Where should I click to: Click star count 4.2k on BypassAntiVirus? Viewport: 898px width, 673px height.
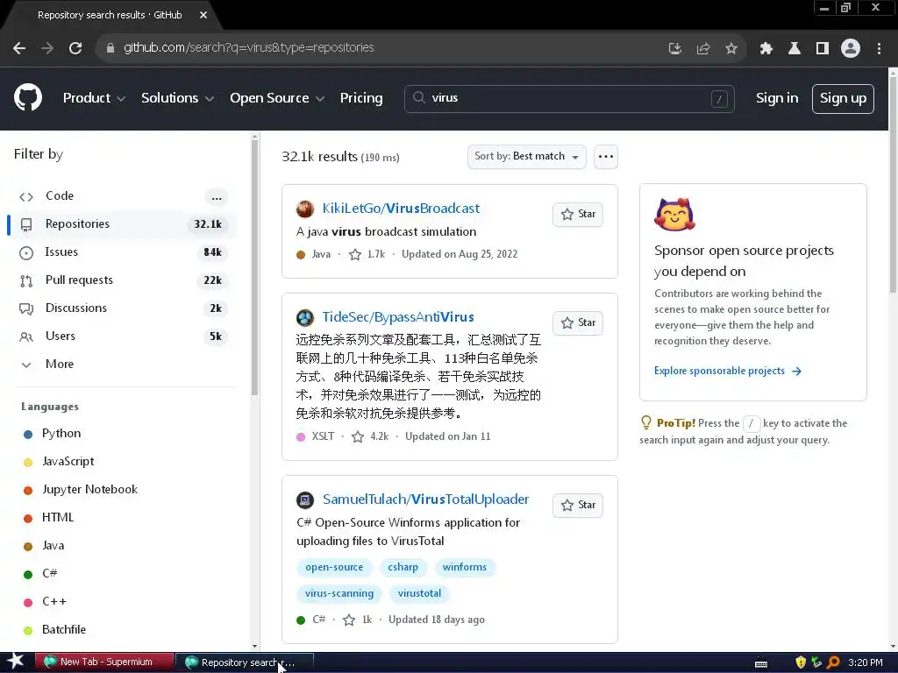tap(371, 436)
